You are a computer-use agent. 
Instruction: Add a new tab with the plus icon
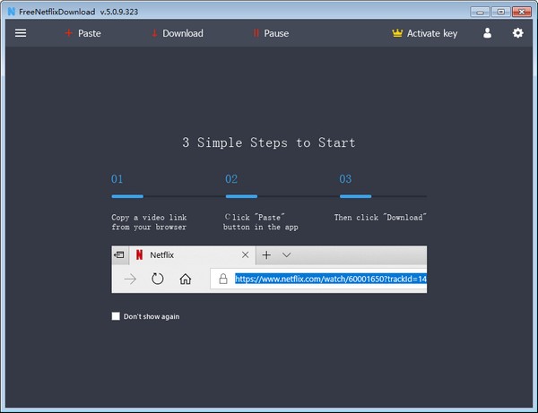click(x=266, y=254)
